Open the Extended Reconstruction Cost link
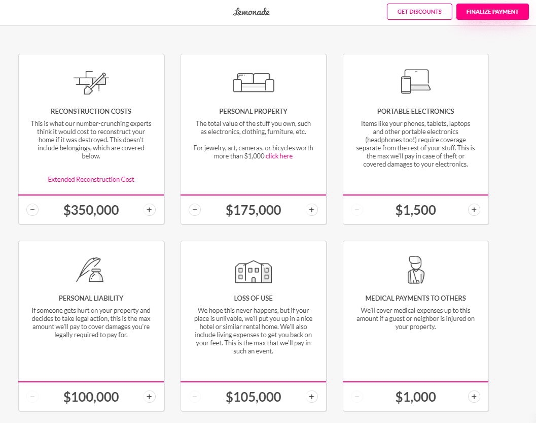Screen dimensions: 536x423 91,179
